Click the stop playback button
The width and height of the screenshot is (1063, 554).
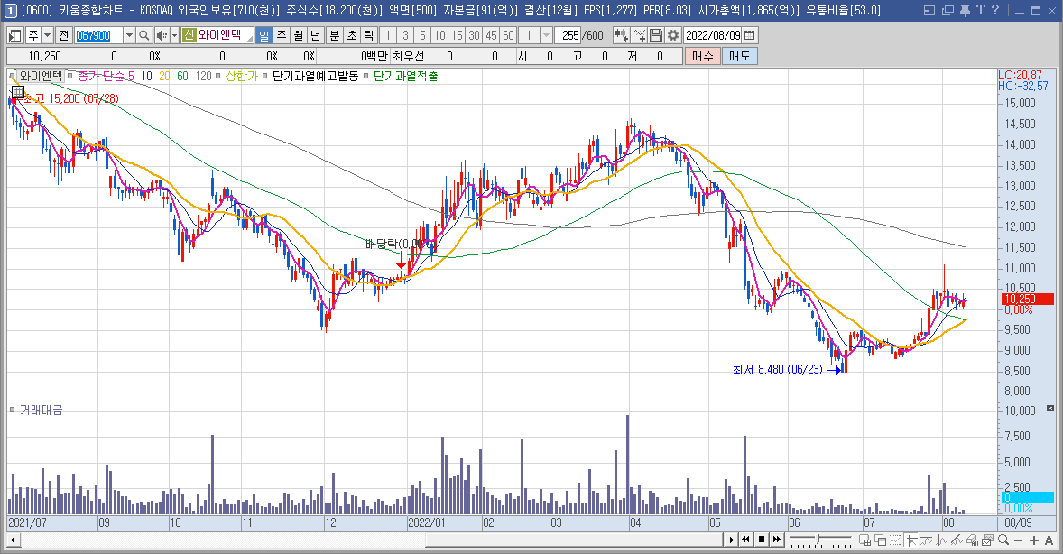click(x=762, y=540)
